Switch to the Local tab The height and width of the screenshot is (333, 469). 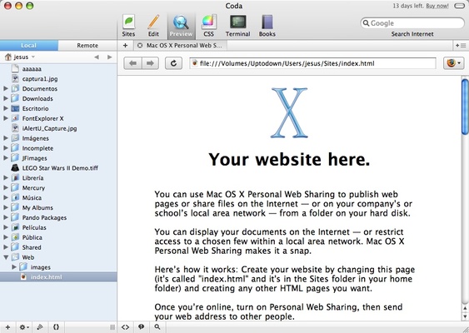click(28, 46)
